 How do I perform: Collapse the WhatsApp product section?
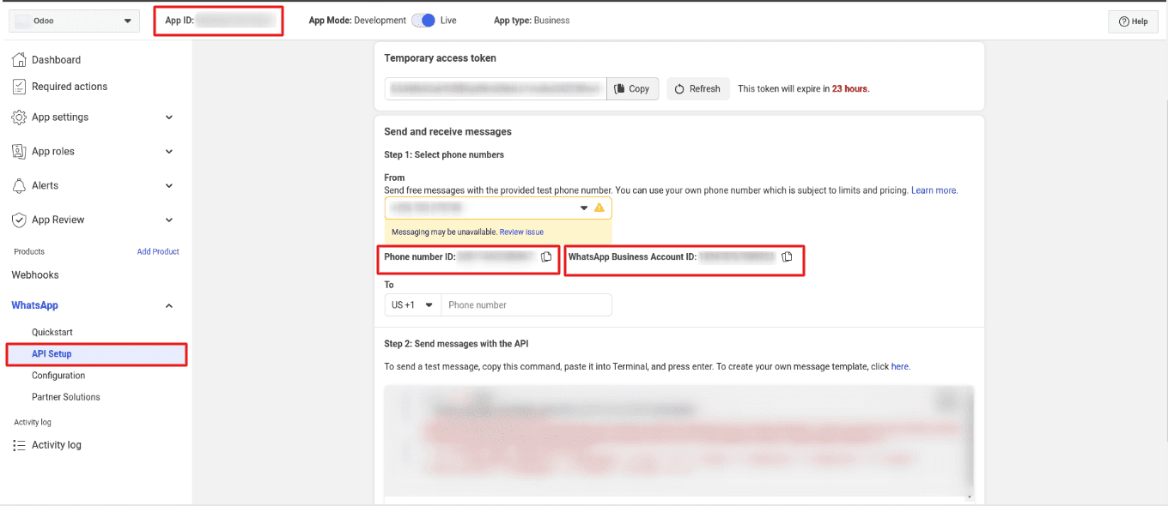click(x=169, y=306)
